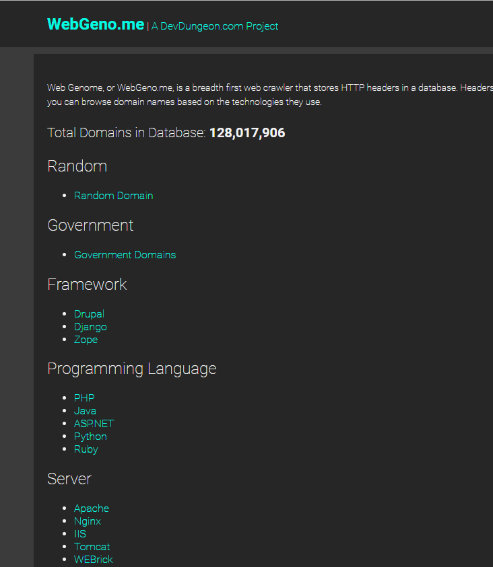The image size is (493, 567).
Task: Click the Framework section heading
Action: pos(87,285)
